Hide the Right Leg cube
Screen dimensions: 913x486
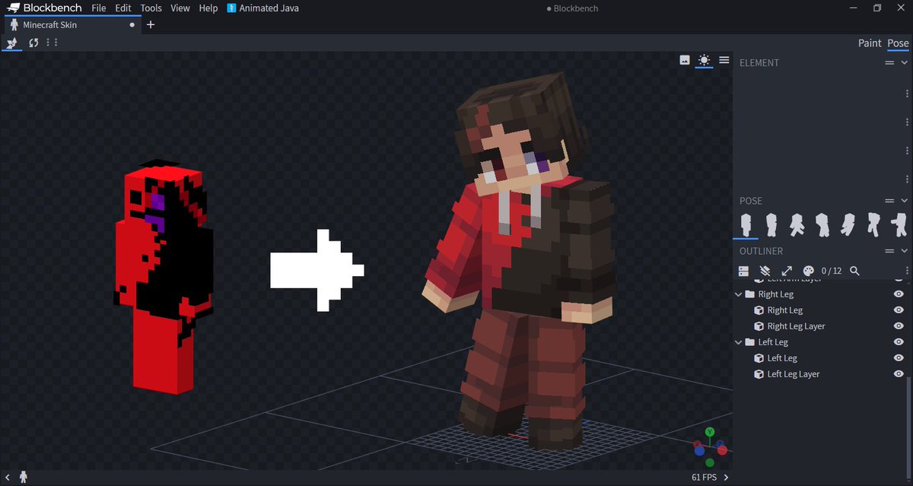899,310
